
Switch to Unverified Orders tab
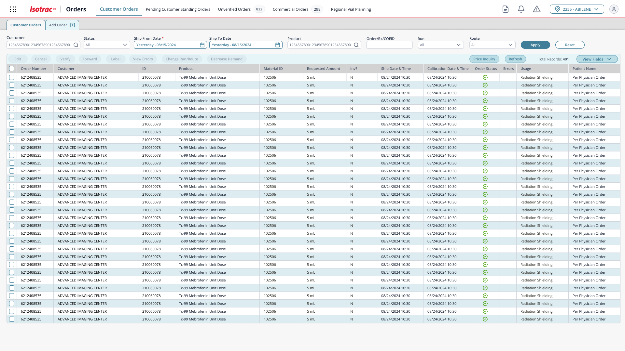pyautogui.click(x=234, y=9)
